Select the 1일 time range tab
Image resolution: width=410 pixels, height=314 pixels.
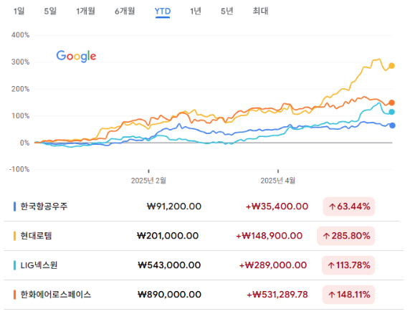click(19, 11)
